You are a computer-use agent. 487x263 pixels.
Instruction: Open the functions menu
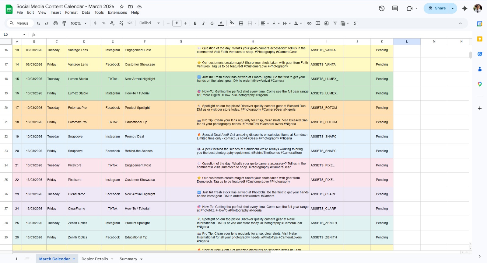coord(355,23)
